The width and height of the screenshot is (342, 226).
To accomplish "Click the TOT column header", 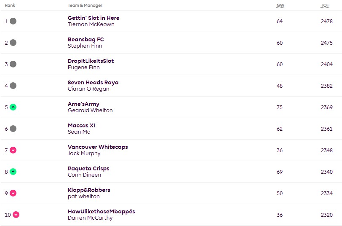I will [325, 5].
